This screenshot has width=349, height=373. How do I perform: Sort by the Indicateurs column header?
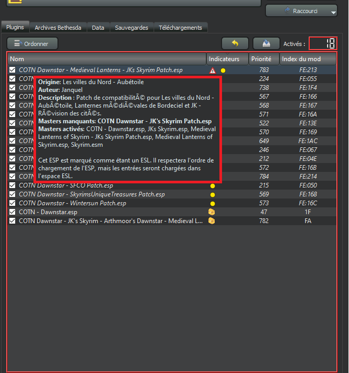point(227,59)
